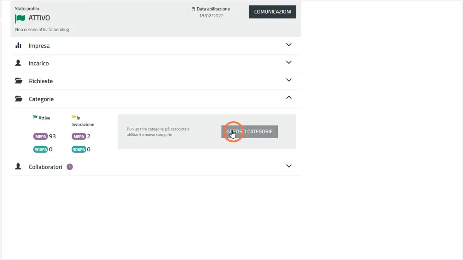Select the Impresa label

(x=39, y=46)
